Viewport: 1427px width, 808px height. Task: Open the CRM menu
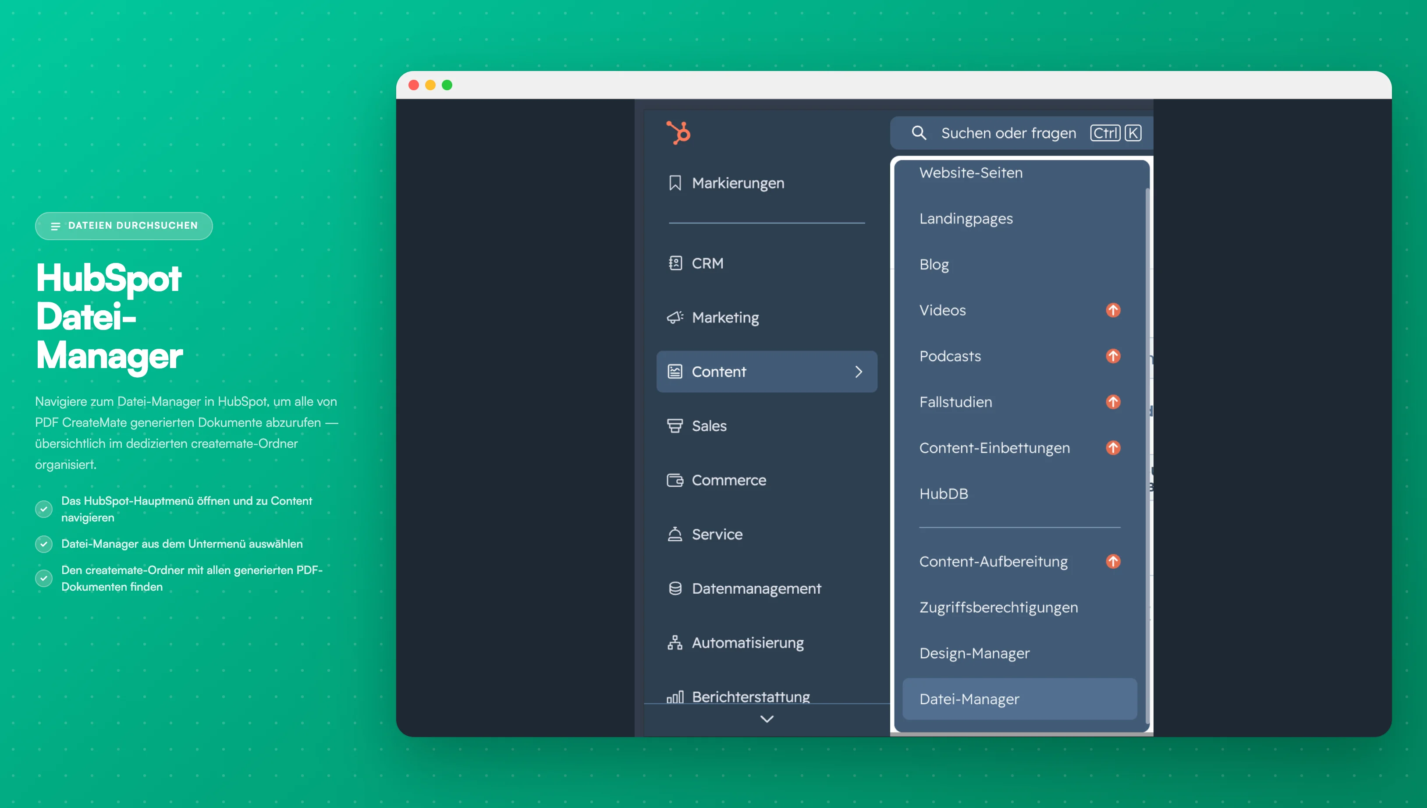766,263
